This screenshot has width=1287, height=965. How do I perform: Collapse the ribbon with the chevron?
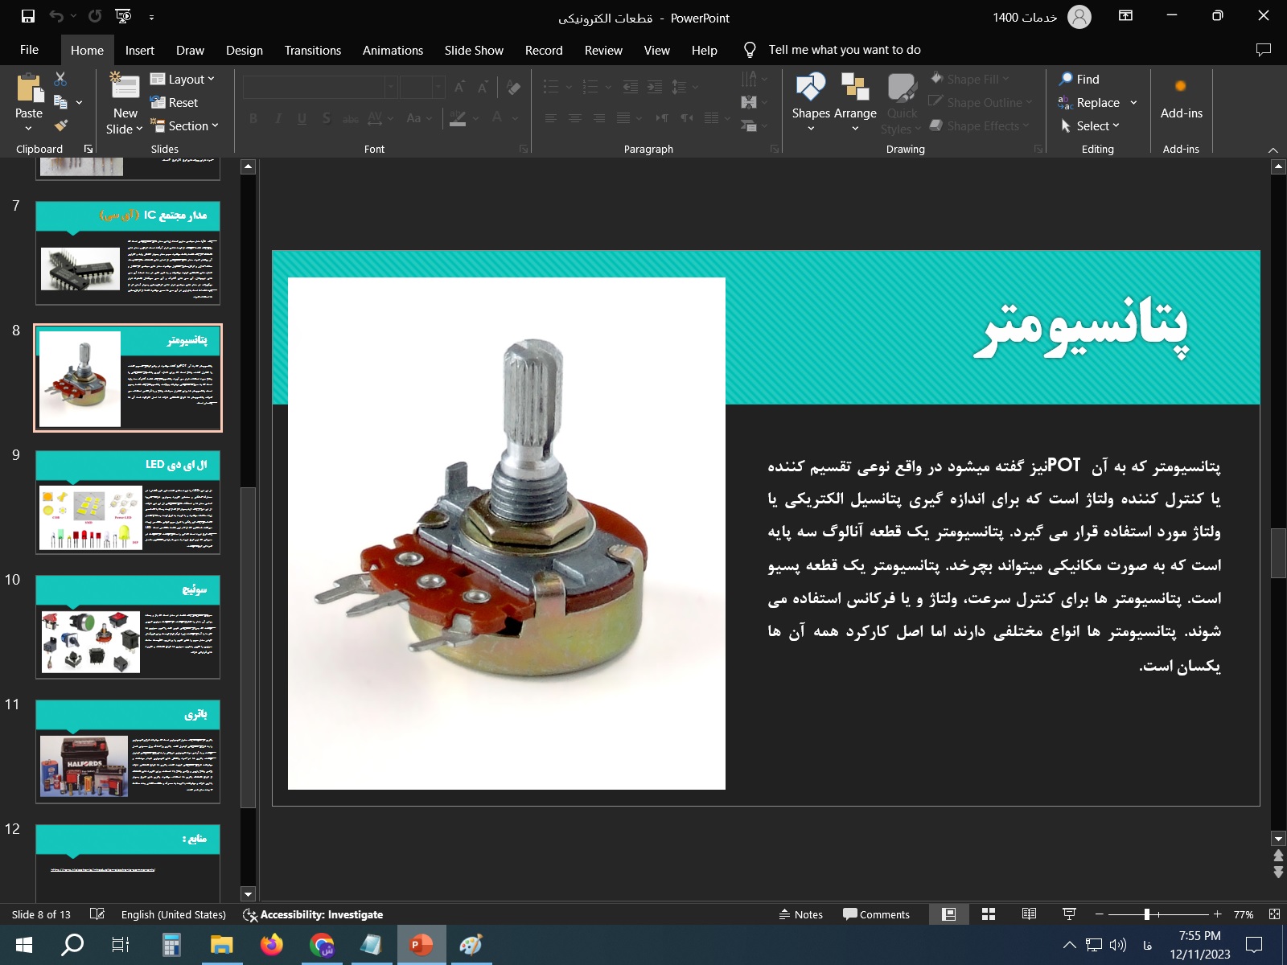[1273, 150]
